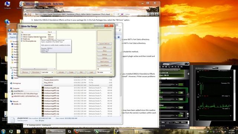Open Windows Start menu orb
Screen dimensions: 238x134
[x=3, y=131]
